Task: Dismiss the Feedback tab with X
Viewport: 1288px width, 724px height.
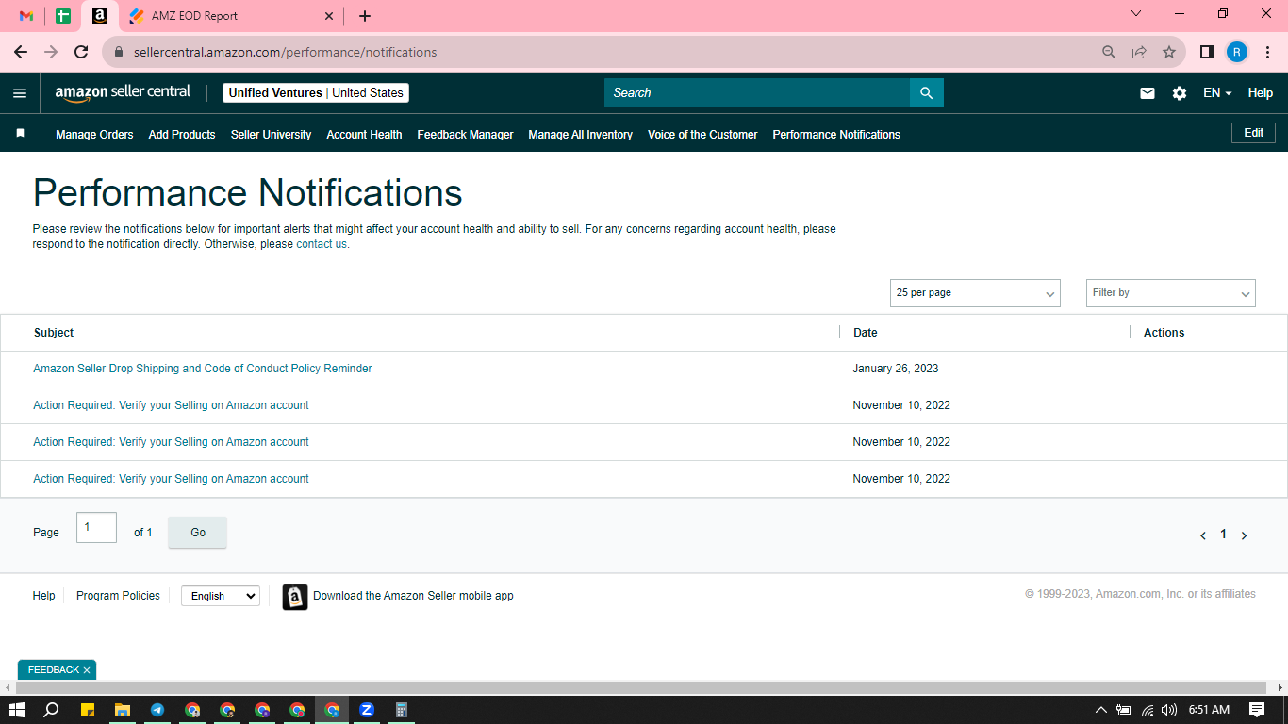Action: coord(87,670)
